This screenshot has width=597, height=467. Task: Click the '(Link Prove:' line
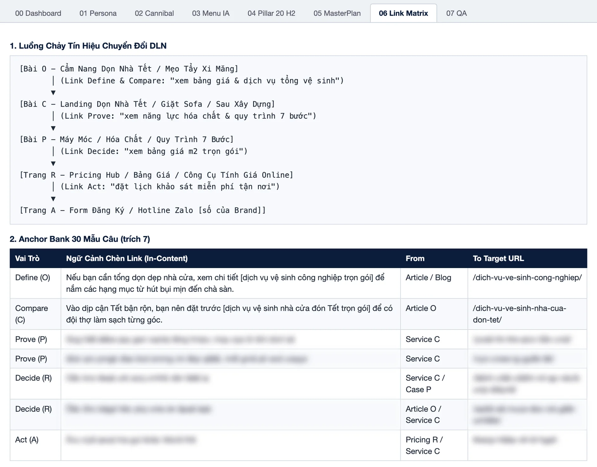188,116
